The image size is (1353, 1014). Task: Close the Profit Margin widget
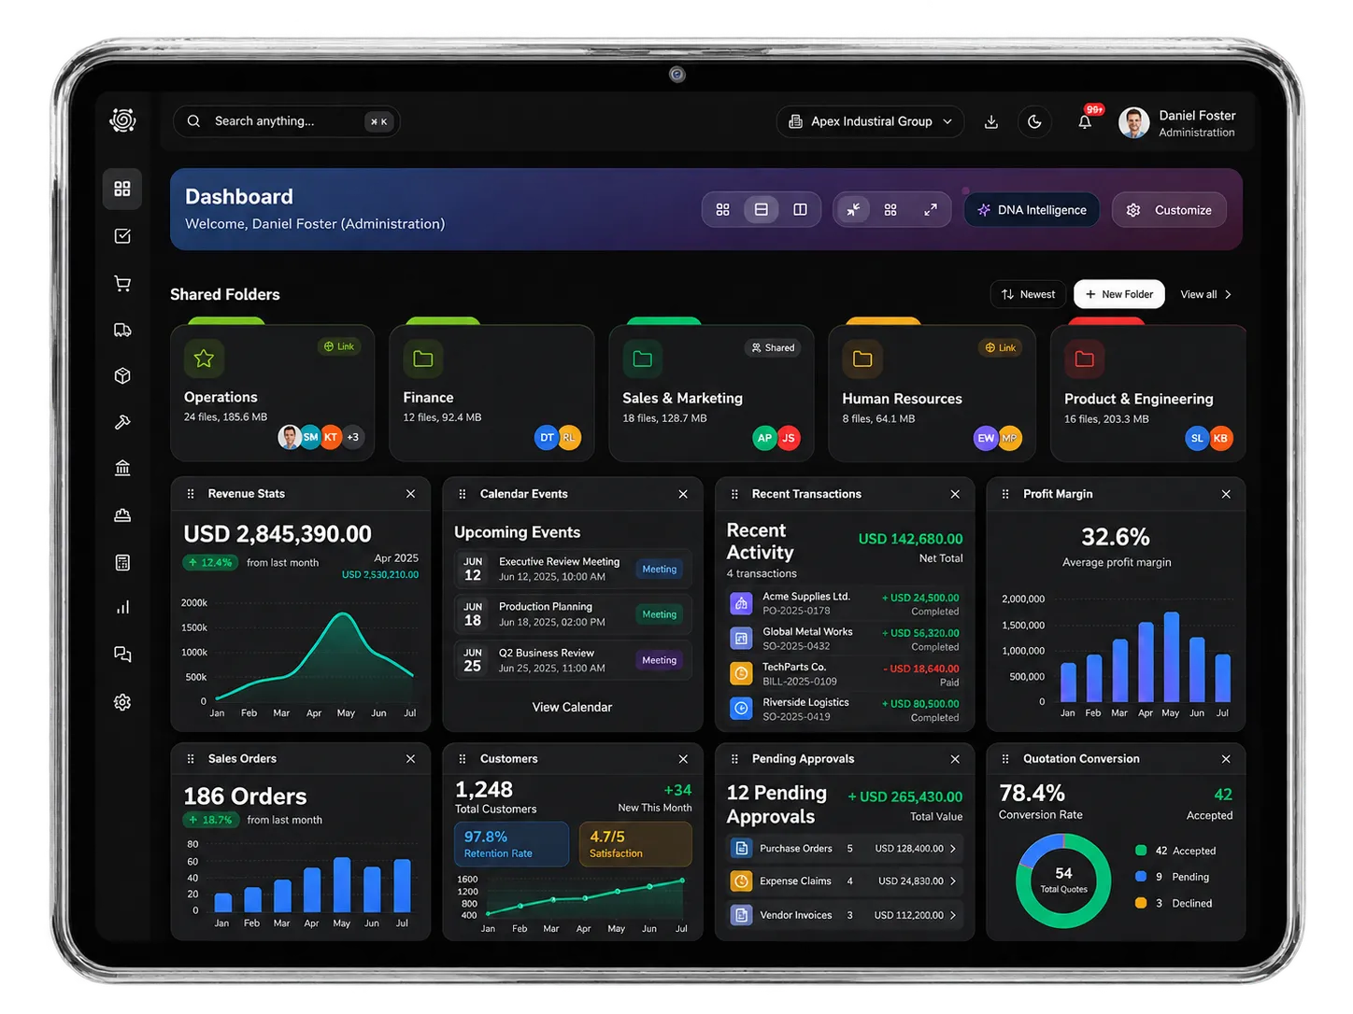1226,494
